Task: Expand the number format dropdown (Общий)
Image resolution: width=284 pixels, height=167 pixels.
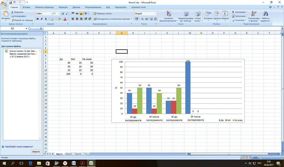Action: point(156,13)
